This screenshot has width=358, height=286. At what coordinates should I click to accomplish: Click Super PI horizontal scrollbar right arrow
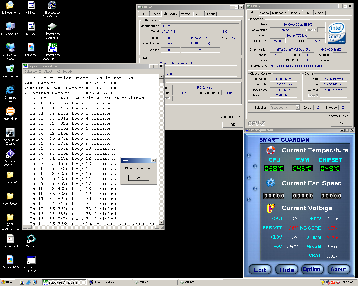157,227
